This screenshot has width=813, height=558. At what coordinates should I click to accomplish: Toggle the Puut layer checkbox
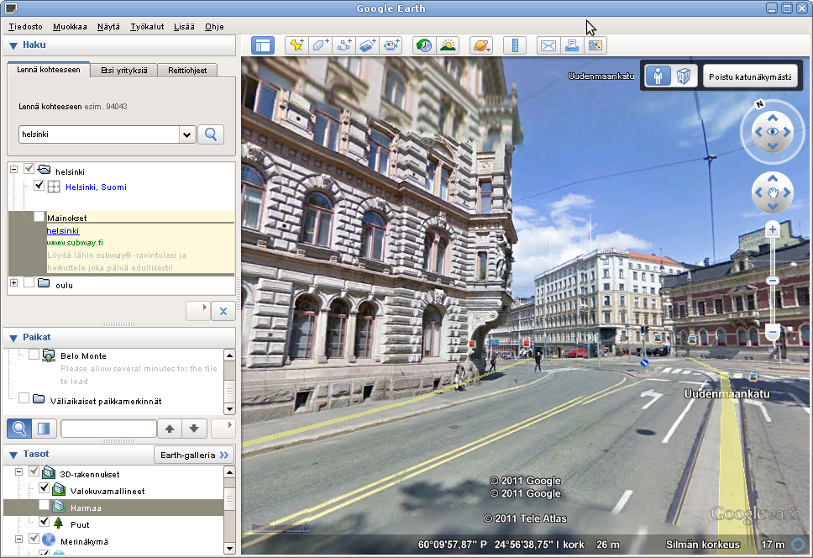tap(45, 523)
